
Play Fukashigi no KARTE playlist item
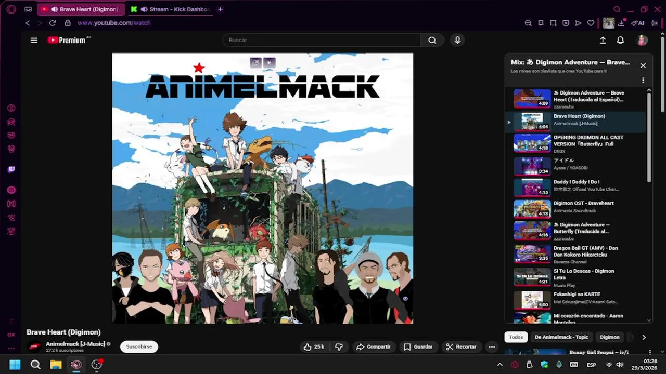pos(575,300)
